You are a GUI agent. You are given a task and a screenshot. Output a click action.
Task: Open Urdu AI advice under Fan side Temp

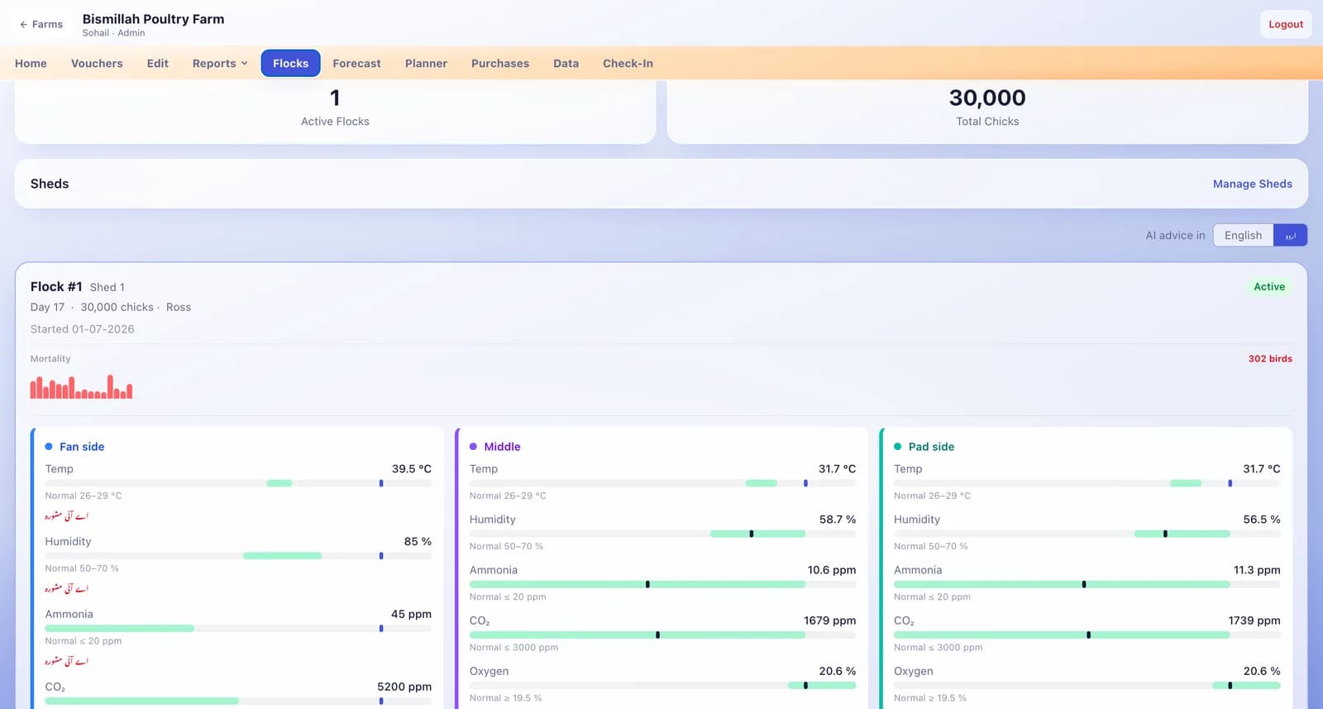click(x=66, y=515)
